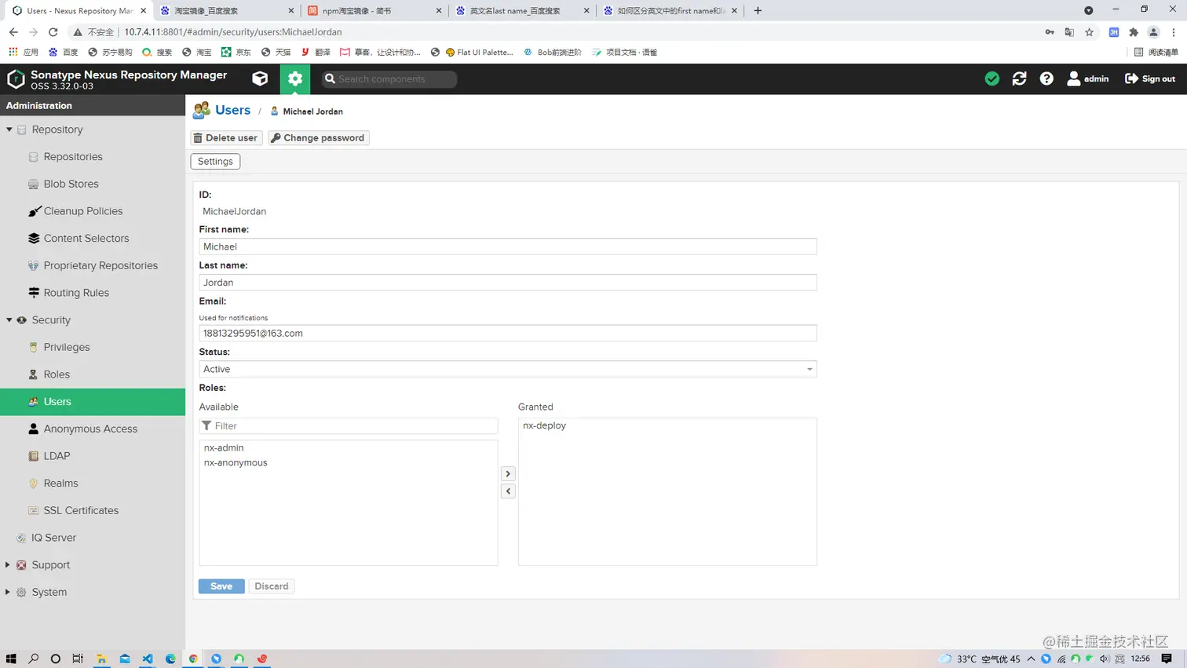1187x668 pixels.
Task: Click the system status green check icon
Action: pos(992,78)
